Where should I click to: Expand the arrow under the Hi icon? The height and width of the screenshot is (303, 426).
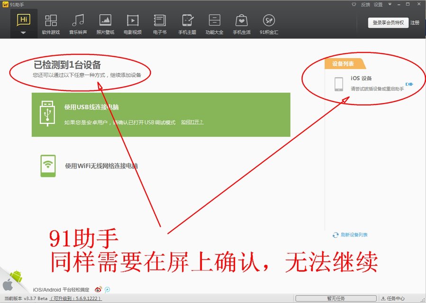coord(23,33)
